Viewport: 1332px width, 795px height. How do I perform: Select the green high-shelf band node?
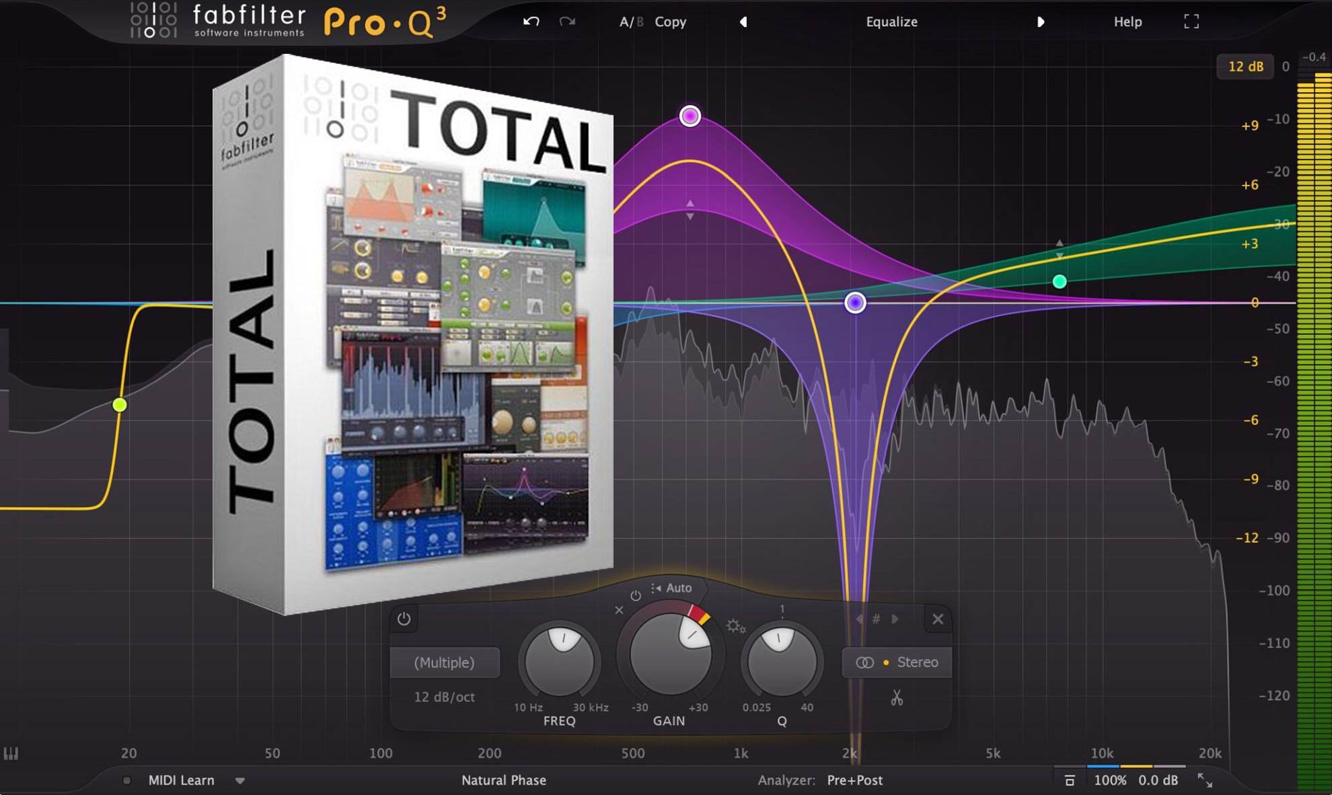pos(1060,282)
